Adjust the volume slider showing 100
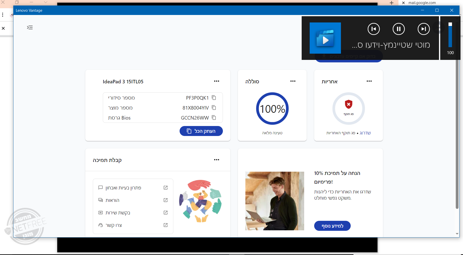Image resolution: width=463 pixels, height=255 pixels. [450, 35]
